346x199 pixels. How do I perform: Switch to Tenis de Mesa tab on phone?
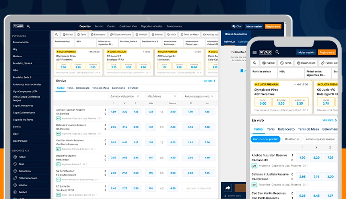tap(308, 129)
